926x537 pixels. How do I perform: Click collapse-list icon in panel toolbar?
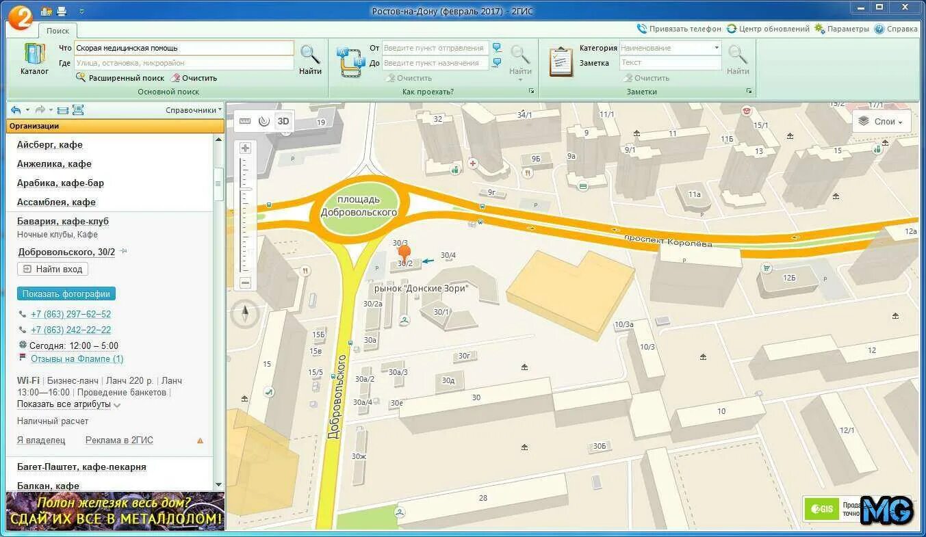(x=63, y=110)
